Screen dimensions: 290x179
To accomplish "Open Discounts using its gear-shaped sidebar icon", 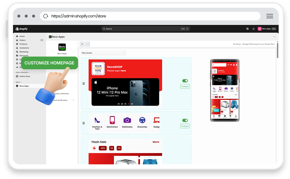I will click(17, 55).
